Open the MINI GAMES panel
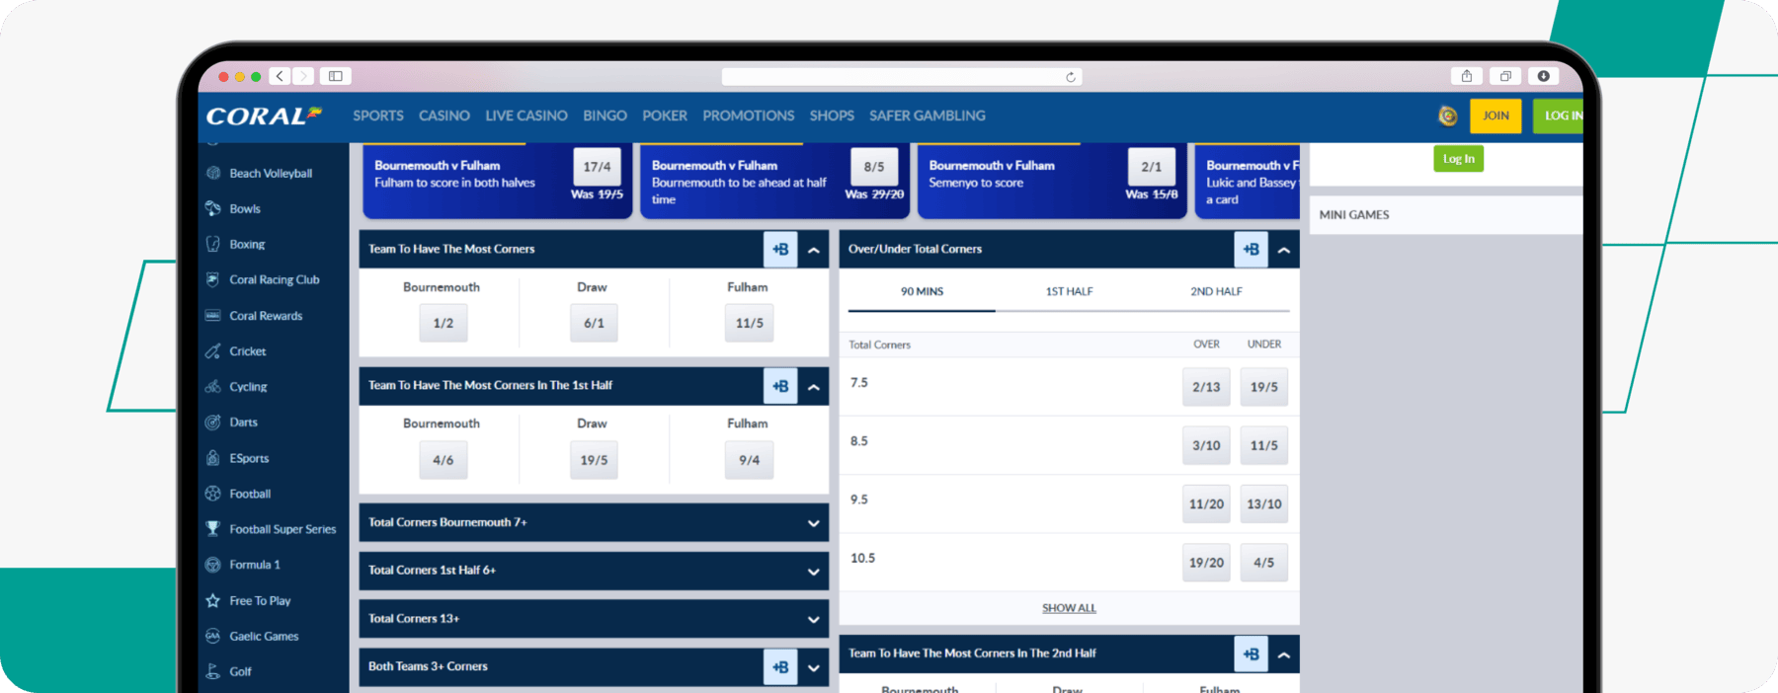This screenshot has height=693, width=1778. (1446, 214)
